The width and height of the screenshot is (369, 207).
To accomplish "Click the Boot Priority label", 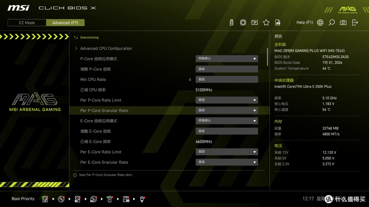I will (23, 199).
